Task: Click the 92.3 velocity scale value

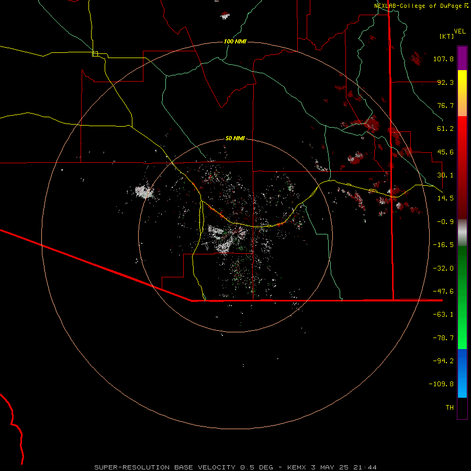Action: point(445,82)
